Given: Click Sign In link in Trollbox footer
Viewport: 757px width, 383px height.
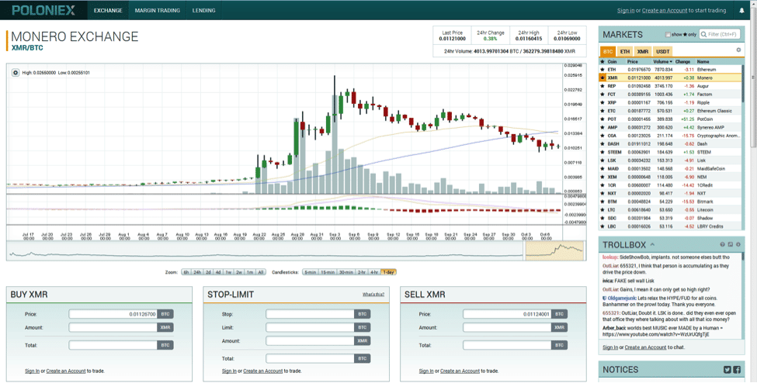Looking at the screenshot, I should pyautogui.click(x=610, y=347).
